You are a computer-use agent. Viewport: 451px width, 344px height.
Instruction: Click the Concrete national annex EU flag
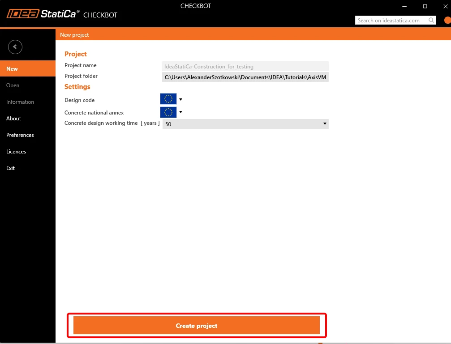(168, 112)
